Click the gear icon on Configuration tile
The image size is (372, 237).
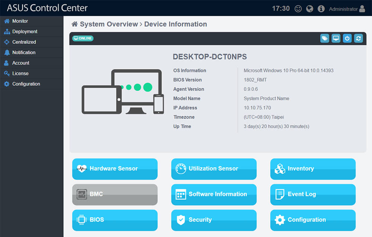point(280,220)
